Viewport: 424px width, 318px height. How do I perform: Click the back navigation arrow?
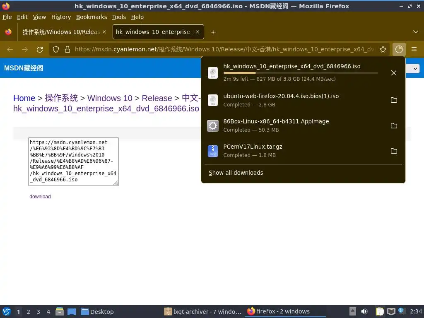click(10, 50)
